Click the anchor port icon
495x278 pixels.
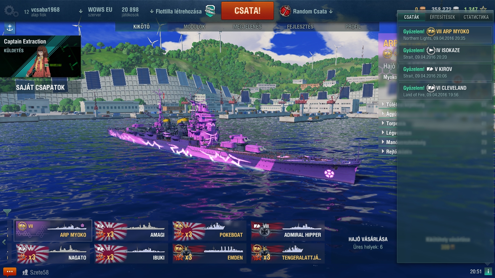click(10, 28)
